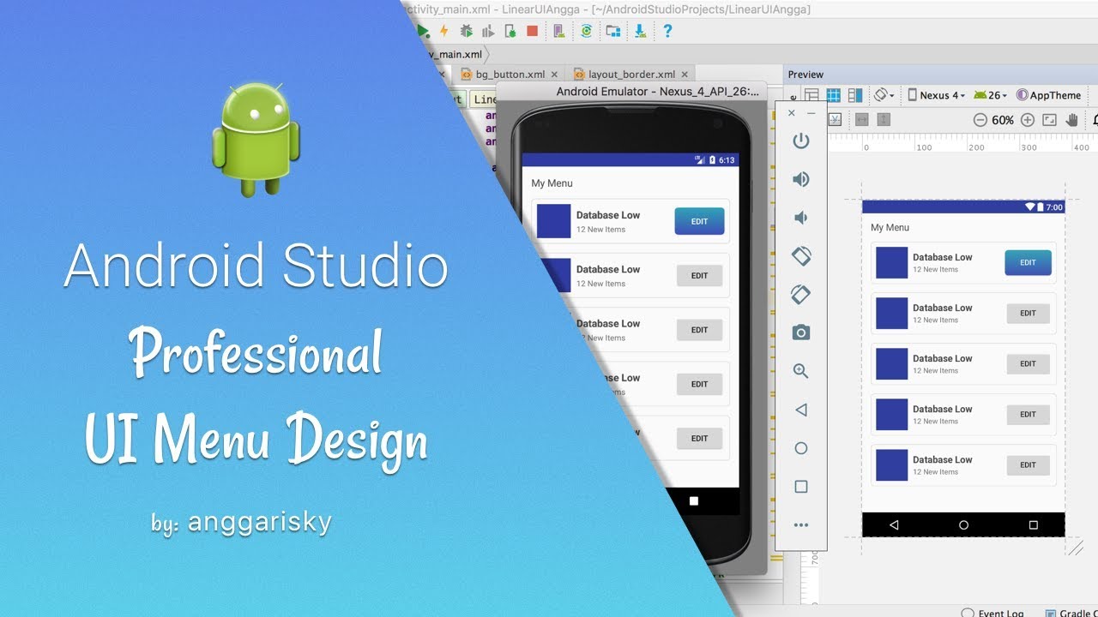Viewport: 1098px width, 617px height.
Task: Switch Preview to Blueprint view
Action: (x=833, y=95)
